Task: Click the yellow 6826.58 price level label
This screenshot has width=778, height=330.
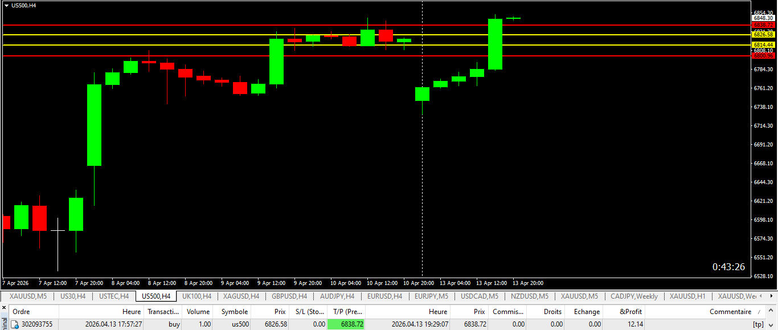Action: pos(763,35)
